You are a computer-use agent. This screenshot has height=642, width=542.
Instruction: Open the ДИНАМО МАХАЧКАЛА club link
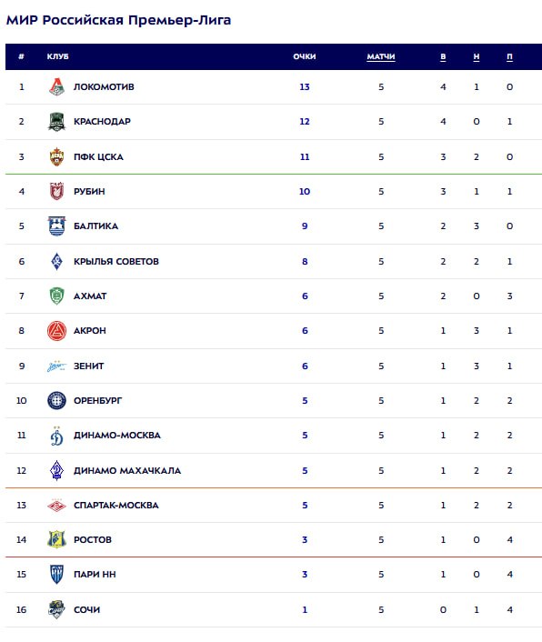[x=127, y=471]
